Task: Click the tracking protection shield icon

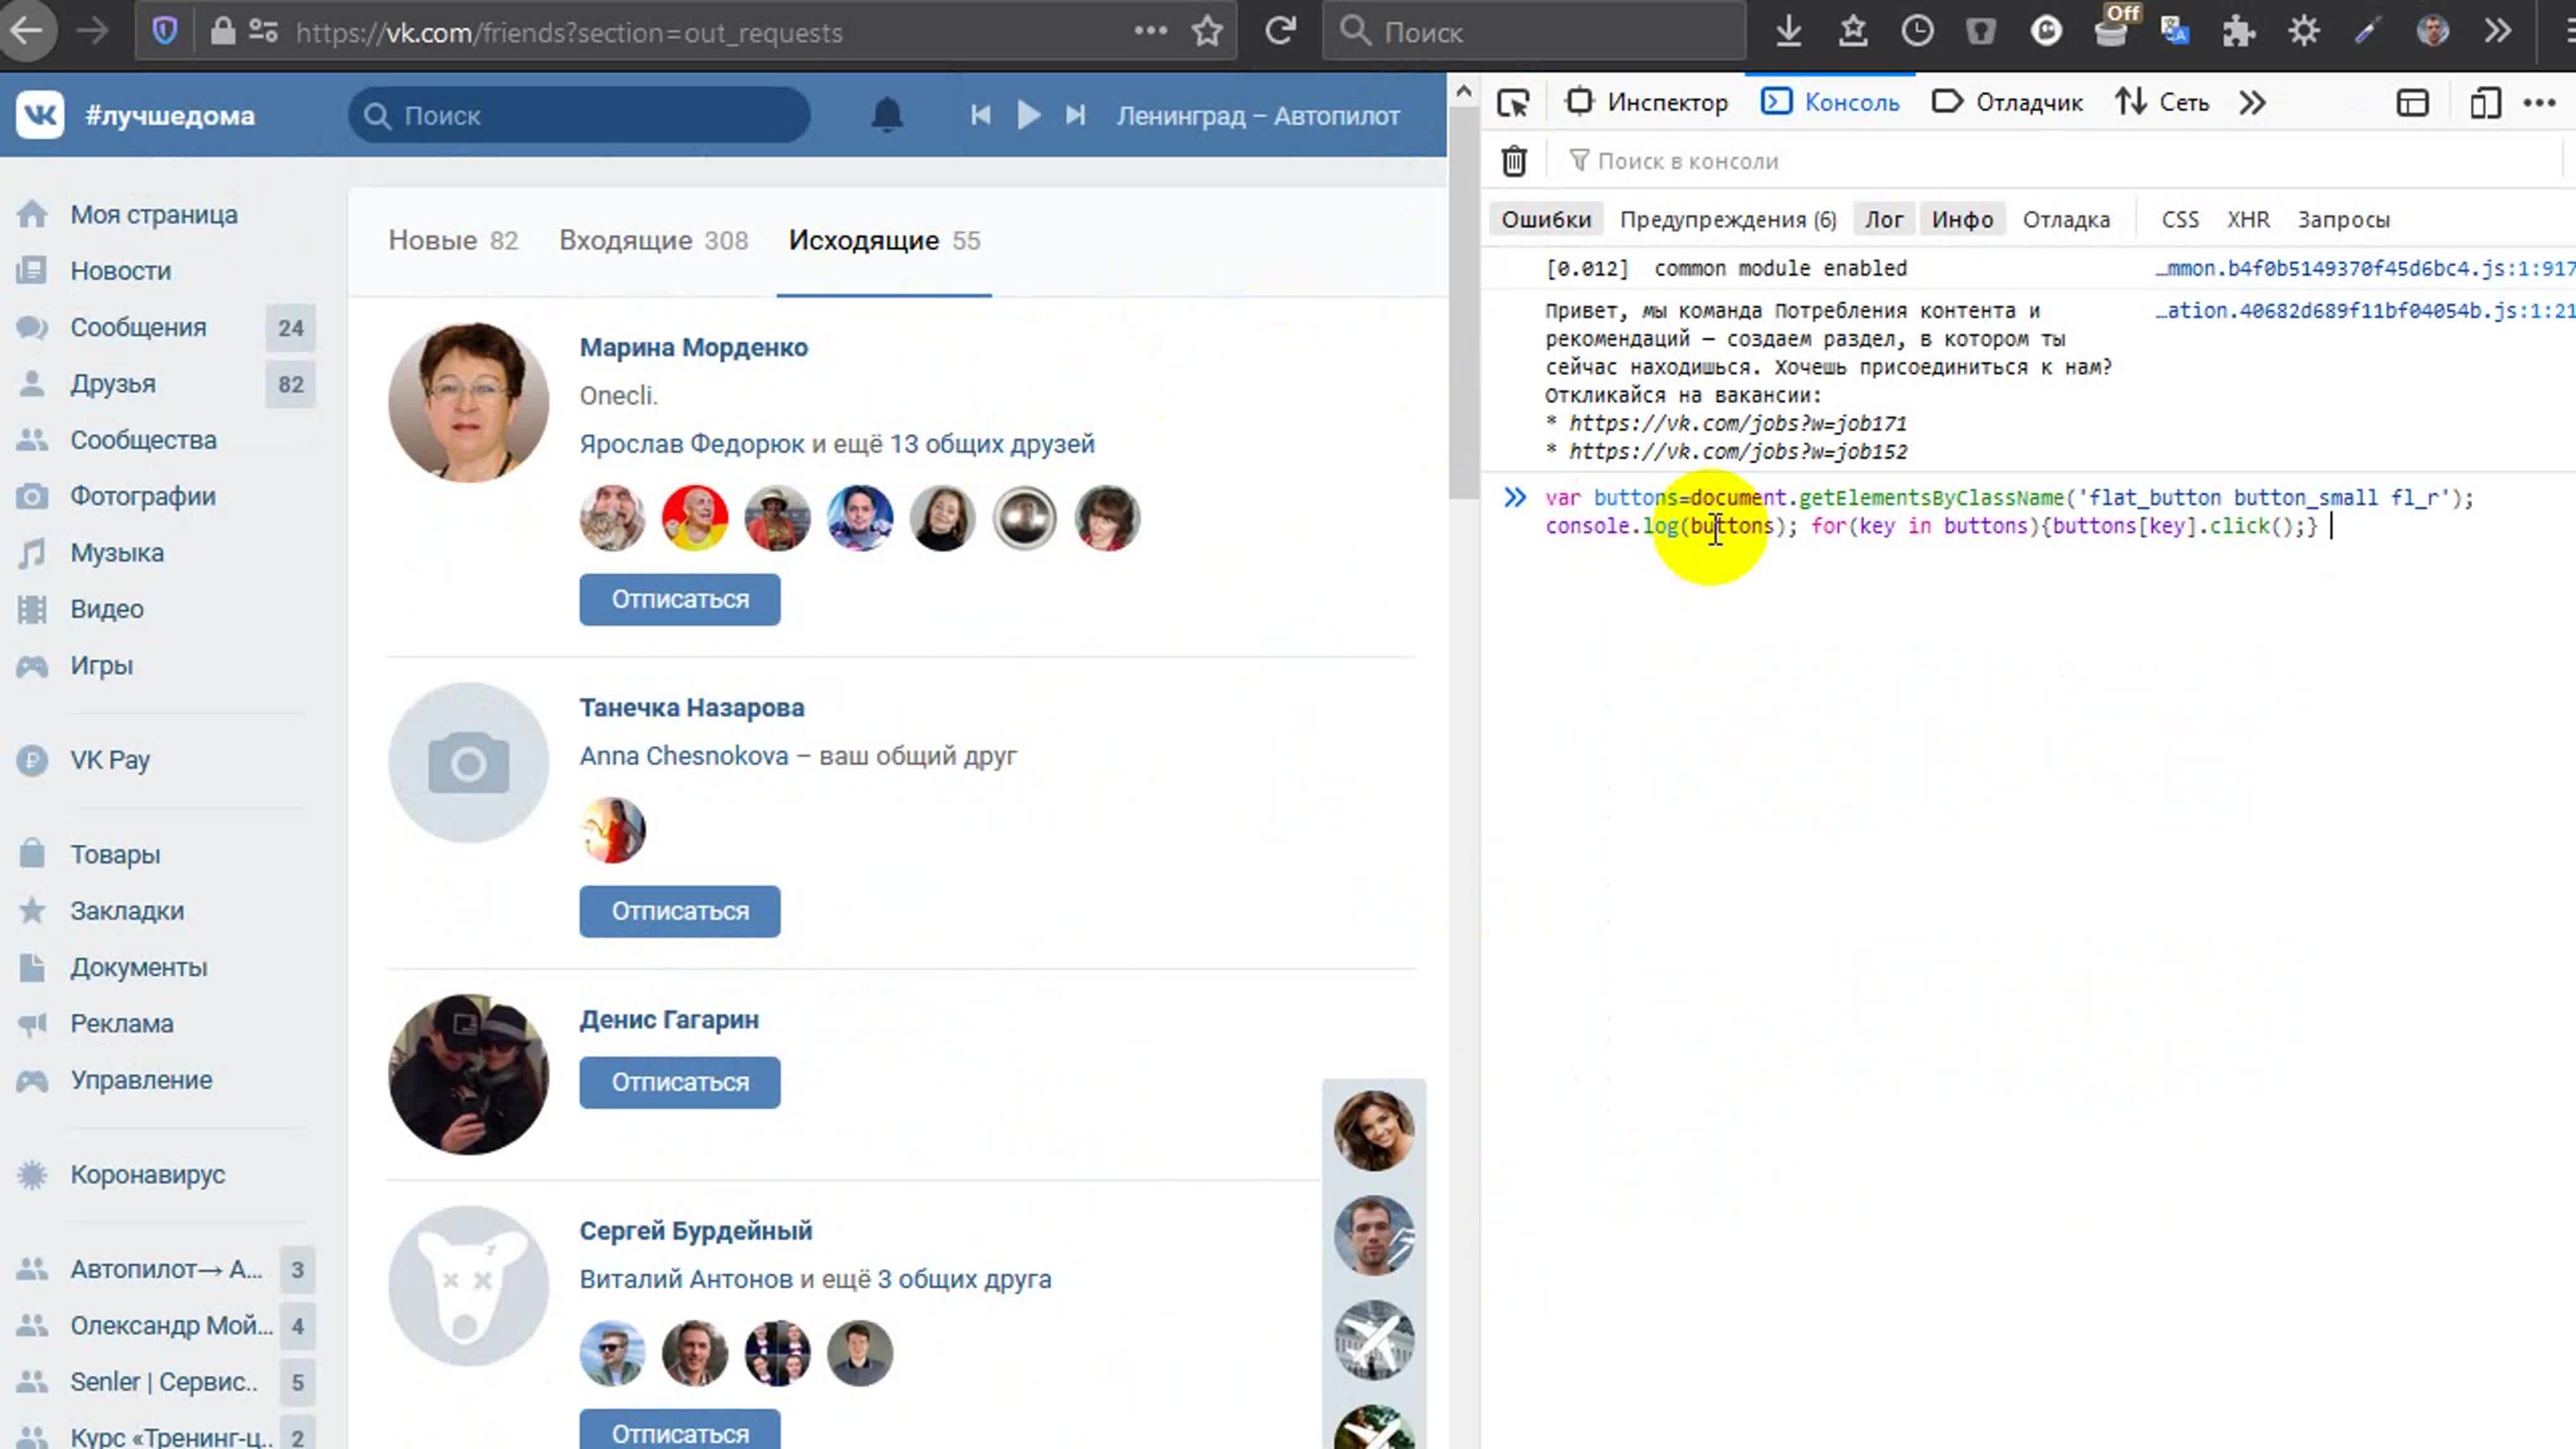Action: [x=165, y=32]
